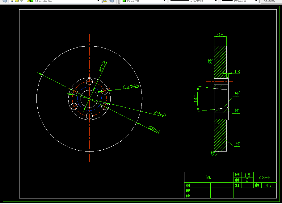Select the 13 dimension text

tap(237, 72)
